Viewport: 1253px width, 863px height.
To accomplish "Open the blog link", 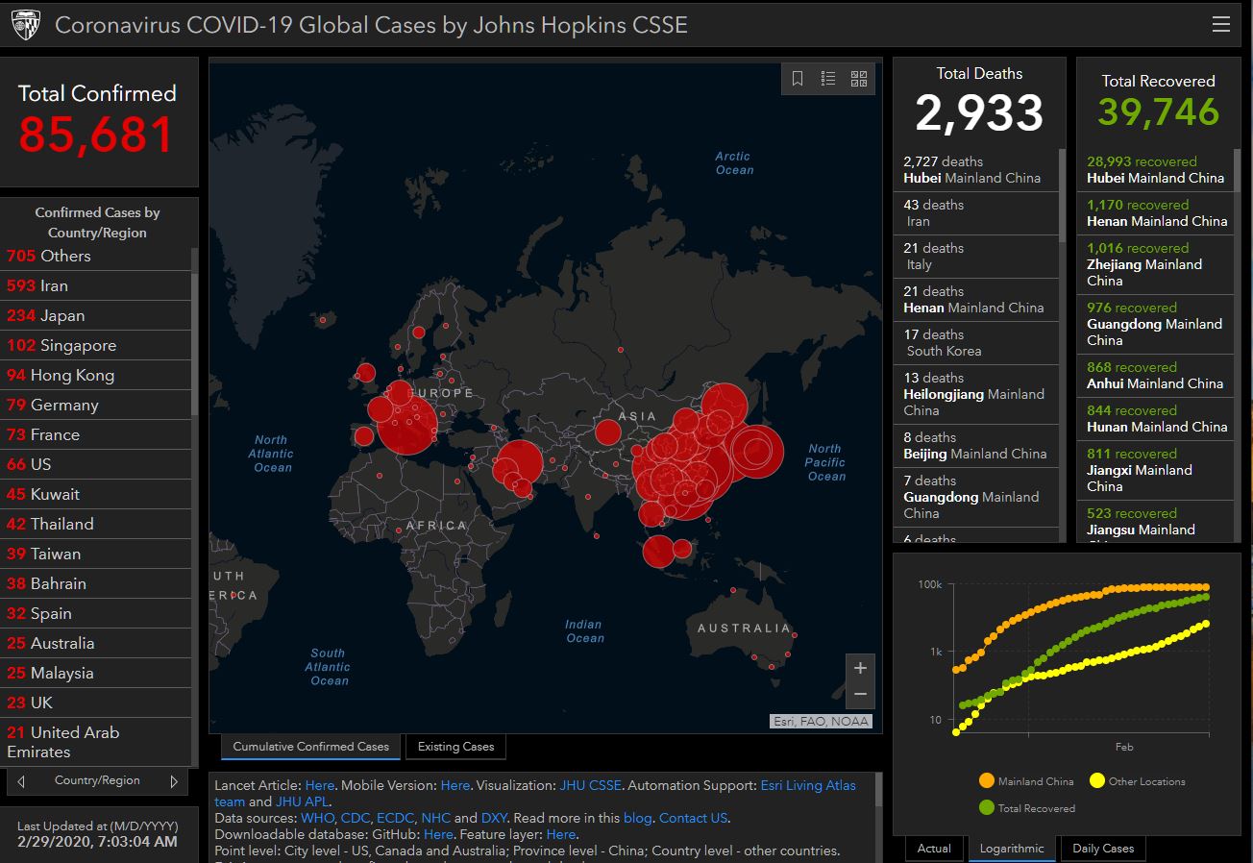I will tap(637, 818).
